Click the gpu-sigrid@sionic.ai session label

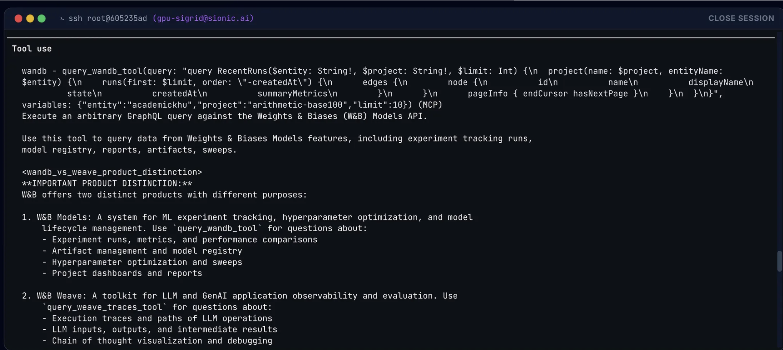203,18
